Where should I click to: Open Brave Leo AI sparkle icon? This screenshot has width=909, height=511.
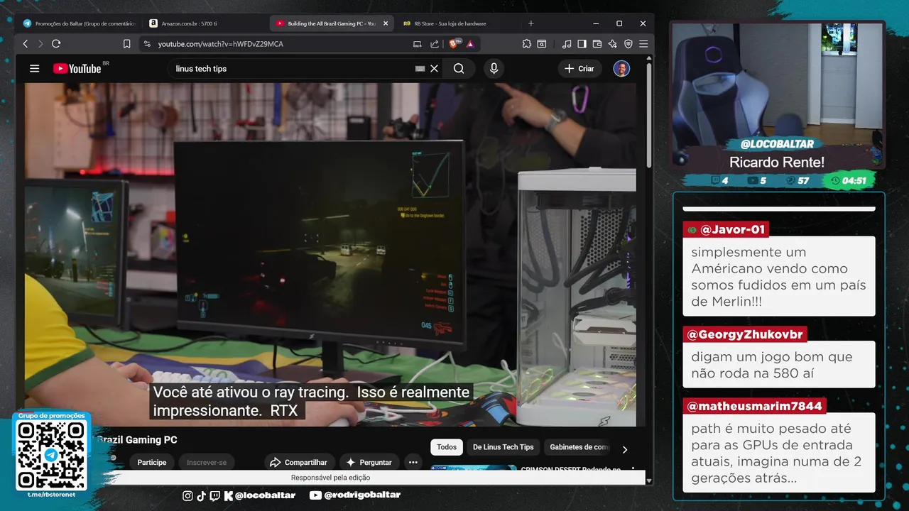point(612,44)
